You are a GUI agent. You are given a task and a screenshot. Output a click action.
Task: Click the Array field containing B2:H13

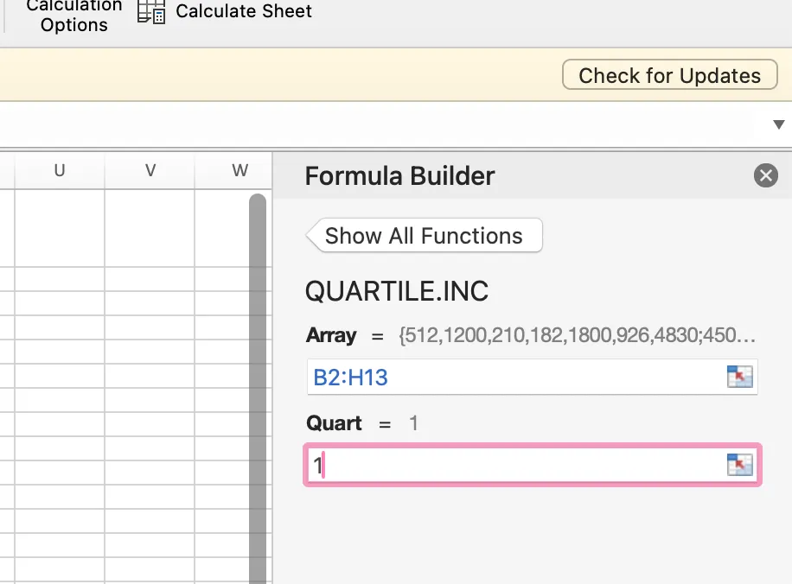point(515,378)
